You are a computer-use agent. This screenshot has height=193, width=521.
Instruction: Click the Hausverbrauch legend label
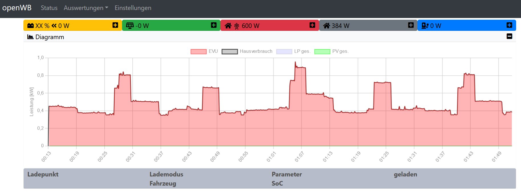[x=256, y=51]
